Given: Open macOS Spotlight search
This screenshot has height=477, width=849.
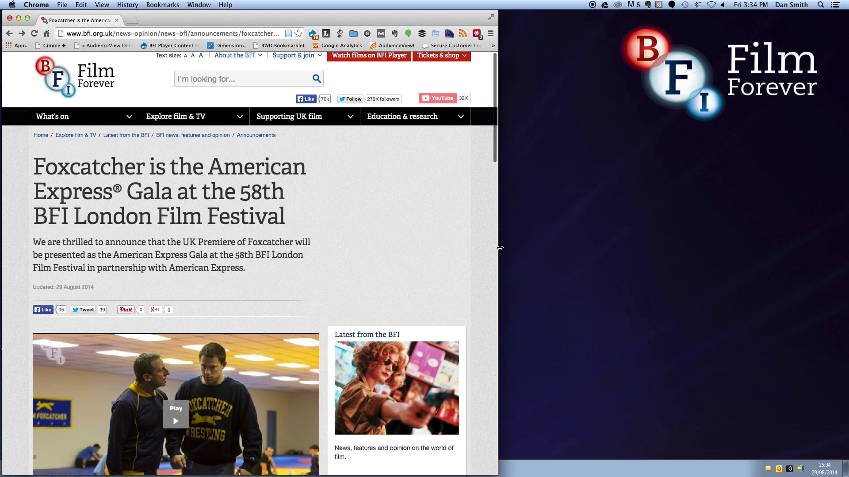Looking at the screenshot, I should pos(821,5).
